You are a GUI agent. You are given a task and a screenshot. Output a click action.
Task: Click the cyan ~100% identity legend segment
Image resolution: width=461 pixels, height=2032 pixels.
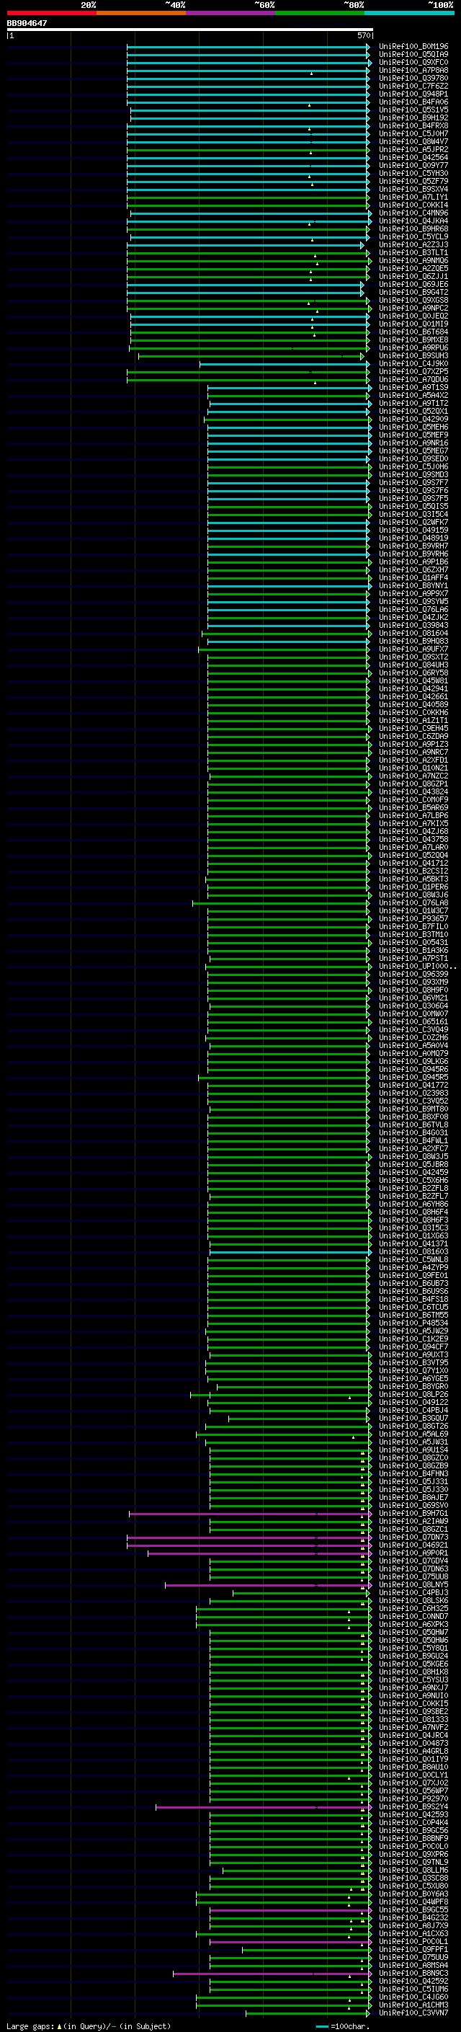click(410, 13)
